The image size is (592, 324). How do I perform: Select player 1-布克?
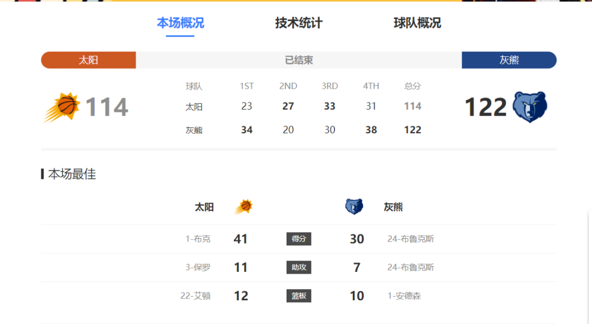pyautogui.click(x=198, y=239)
